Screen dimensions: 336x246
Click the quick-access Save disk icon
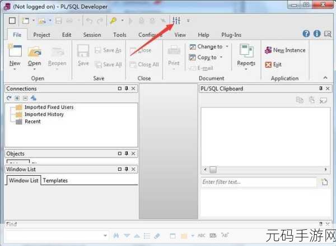click(58, 21)
